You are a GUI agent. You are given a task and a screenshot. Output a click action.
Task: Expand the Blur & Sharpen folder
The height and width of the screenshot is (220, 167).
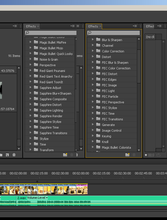tap(93, 39)
